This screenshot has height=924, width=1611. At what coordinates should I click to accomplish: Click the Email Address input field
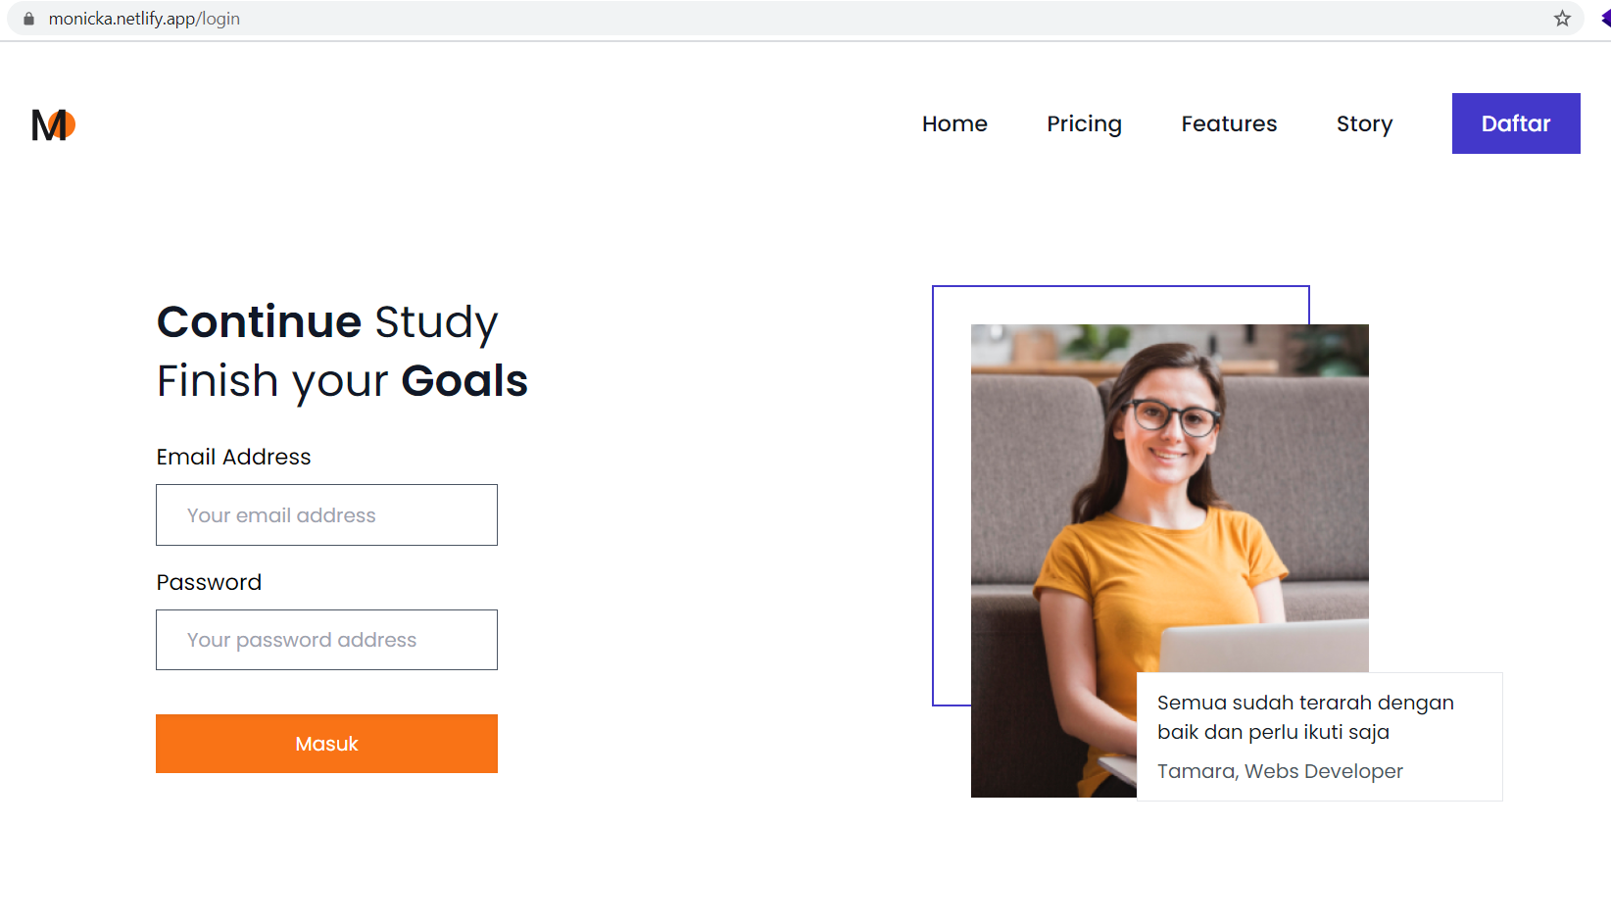click(326, 514)
